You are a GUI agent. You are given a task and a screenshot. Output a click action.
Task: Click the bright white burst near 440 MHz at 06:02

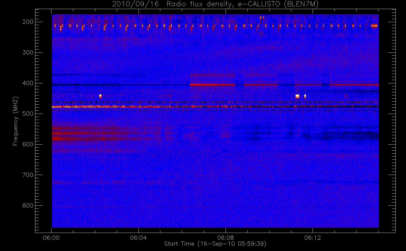pos(100,96)
